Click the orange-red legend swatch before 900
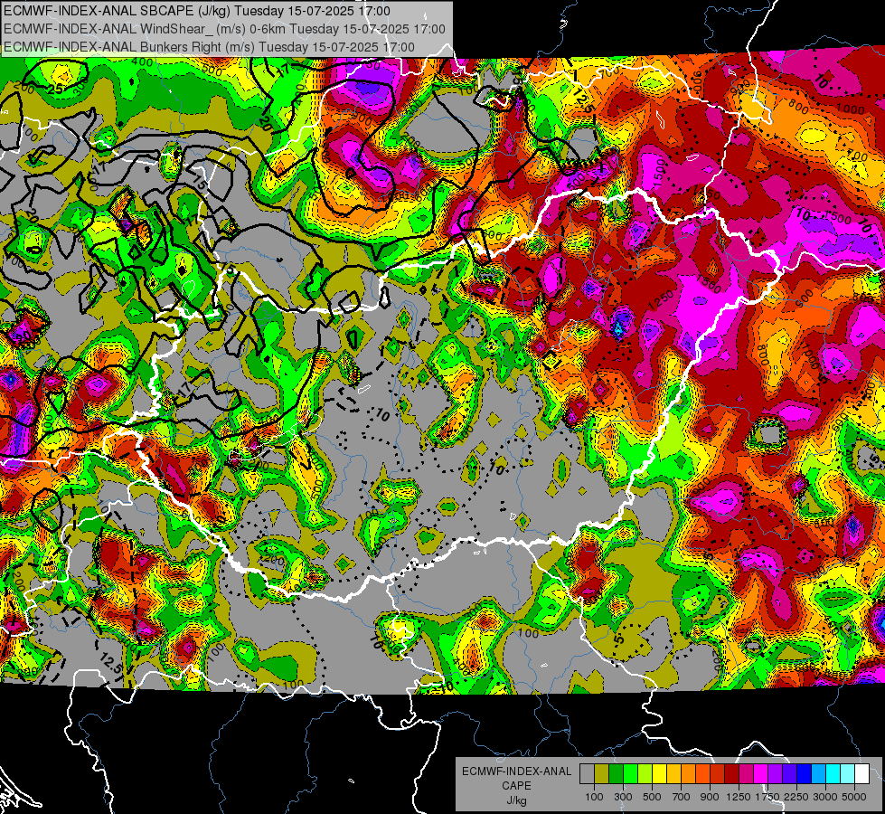The image size is (885, 814). [x=702, y=774]
